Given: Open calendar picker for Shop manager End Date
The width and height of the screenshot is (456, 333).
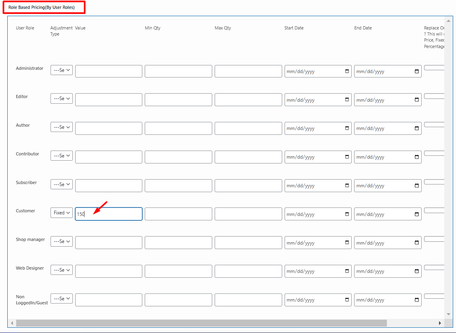Looking at the screenshot, I should pos(416,243).
